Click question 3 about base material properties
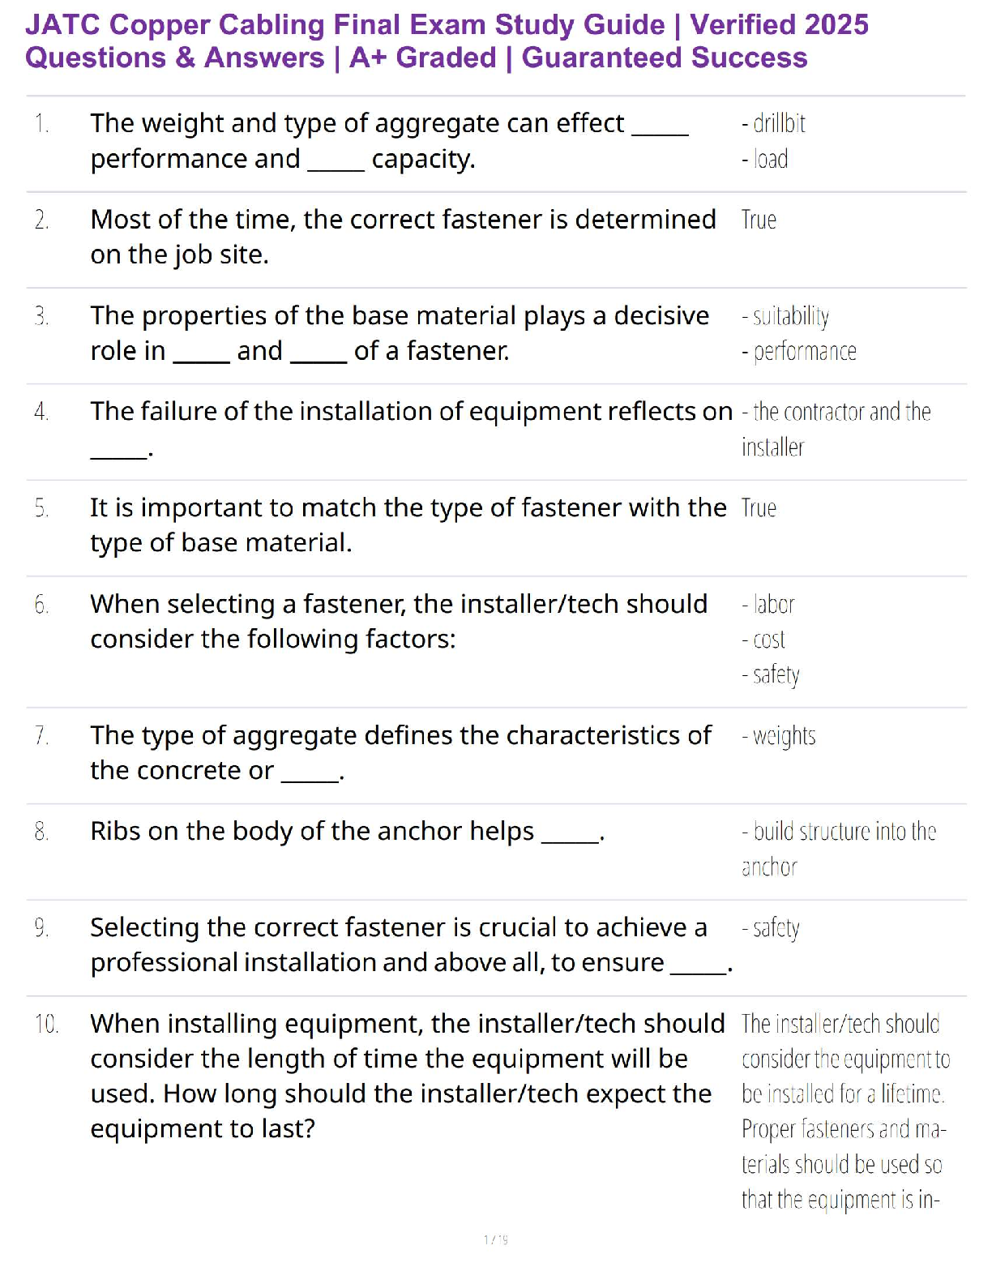This screenshot has height=1284, width=992. click(400, 333)
